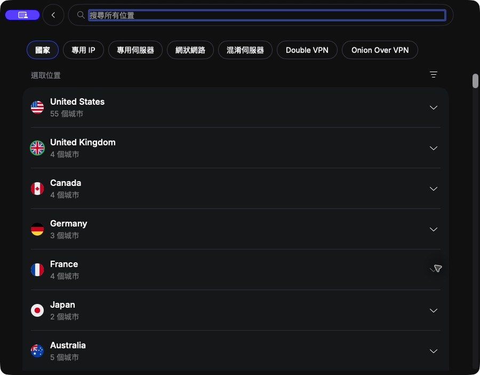The image size is (480, 375).
Task: Click the United Kingdom flag icon
Action: click(x=37, y=148)
